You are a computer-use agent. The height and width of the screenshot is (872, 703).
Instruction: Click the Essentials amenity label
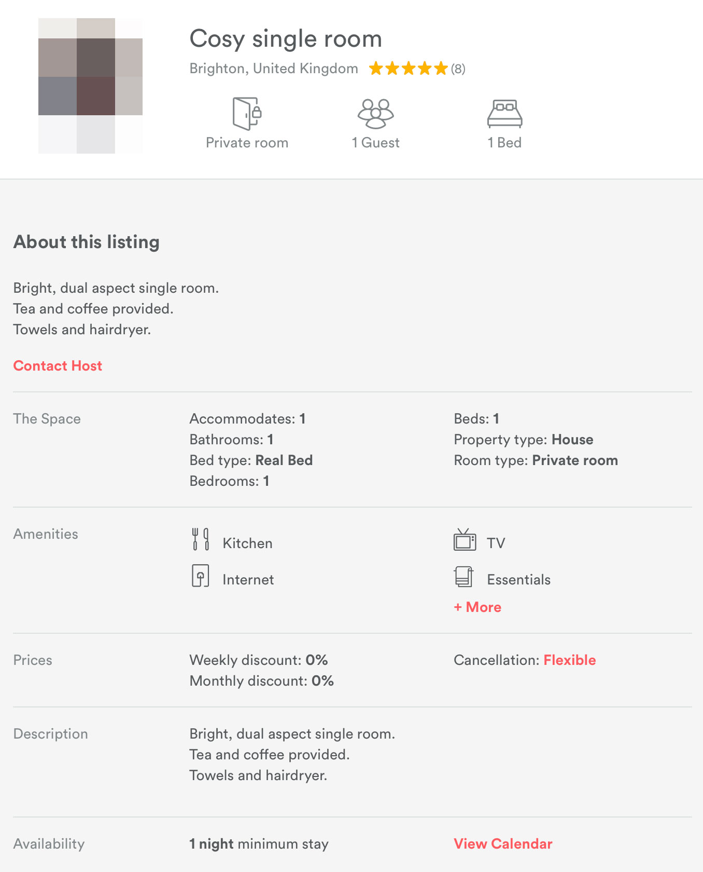click(518, 580)
